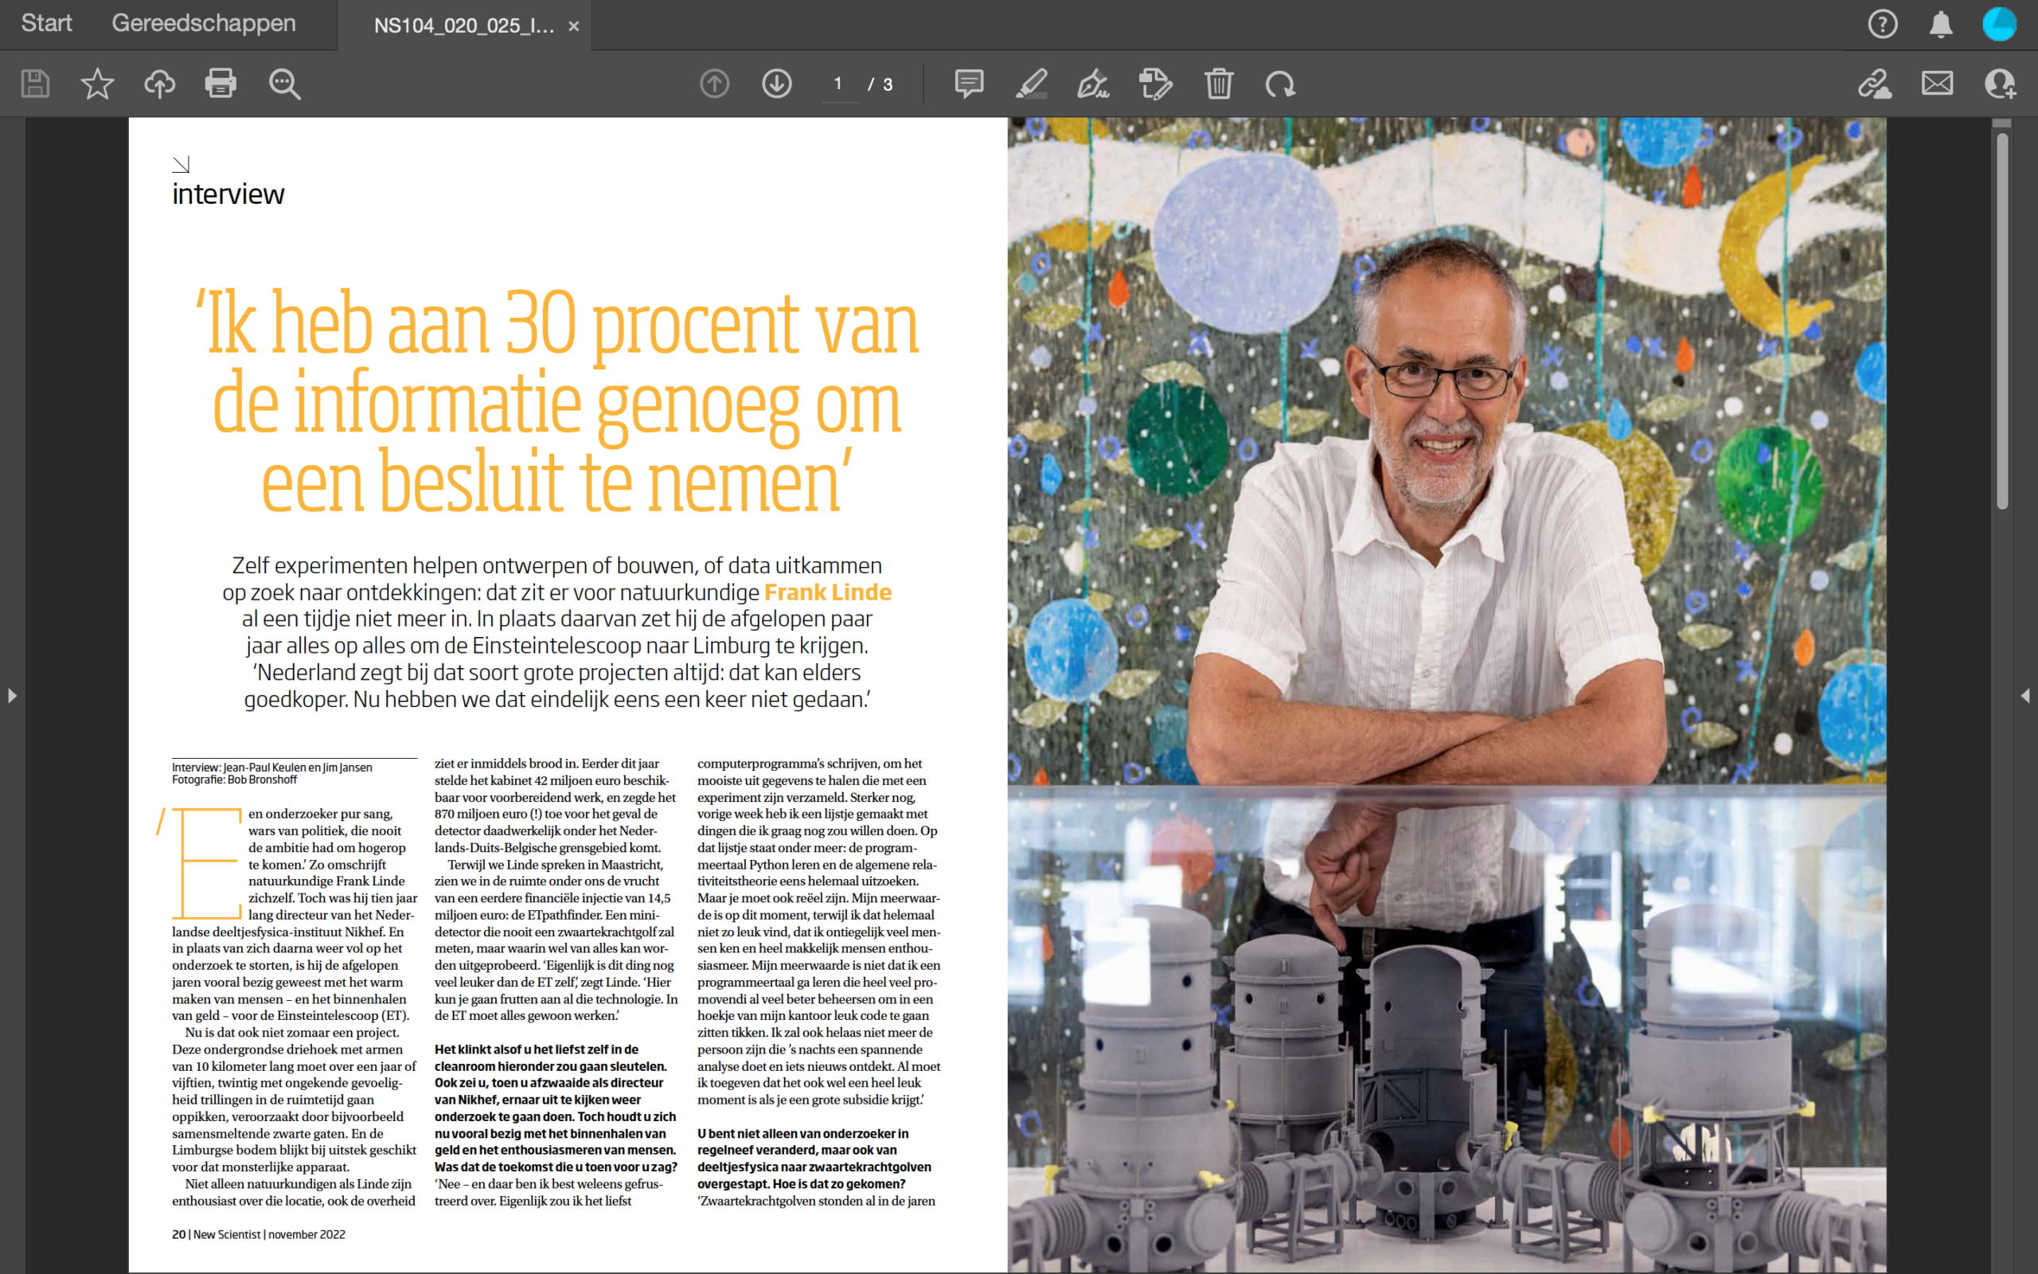The image size is (2038, 1274).
Task: Open the find text magnifier
Action: click(283, 84)
